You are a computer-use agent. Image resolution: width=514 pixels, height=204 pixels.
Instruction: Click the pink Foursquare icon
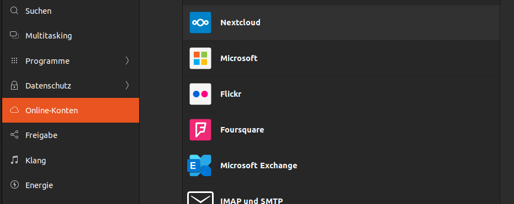[200, 130]
